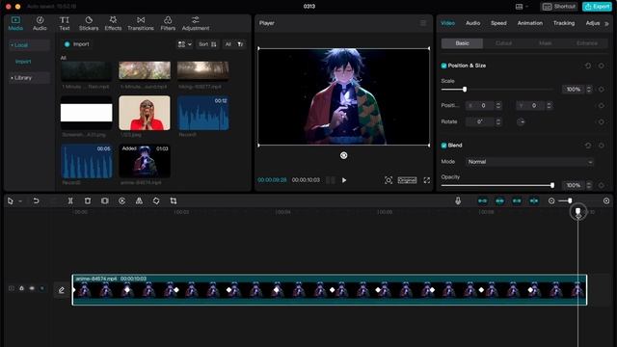The image size is (617, 347).
Task: Open the media view layout dropdown
Action: click(184, 44)
